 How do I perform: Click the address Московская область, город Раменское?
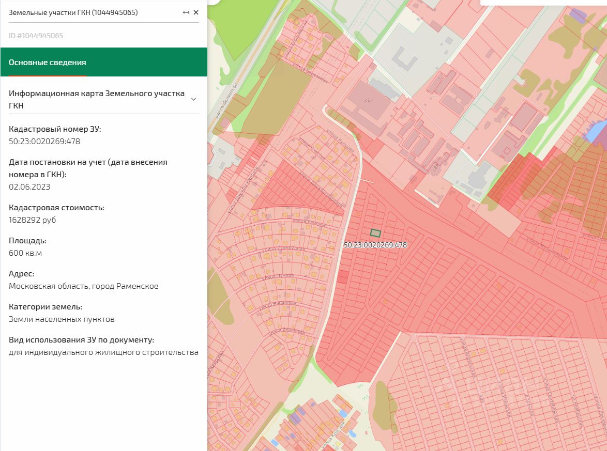pyautogui.click(x=84, y=286)
